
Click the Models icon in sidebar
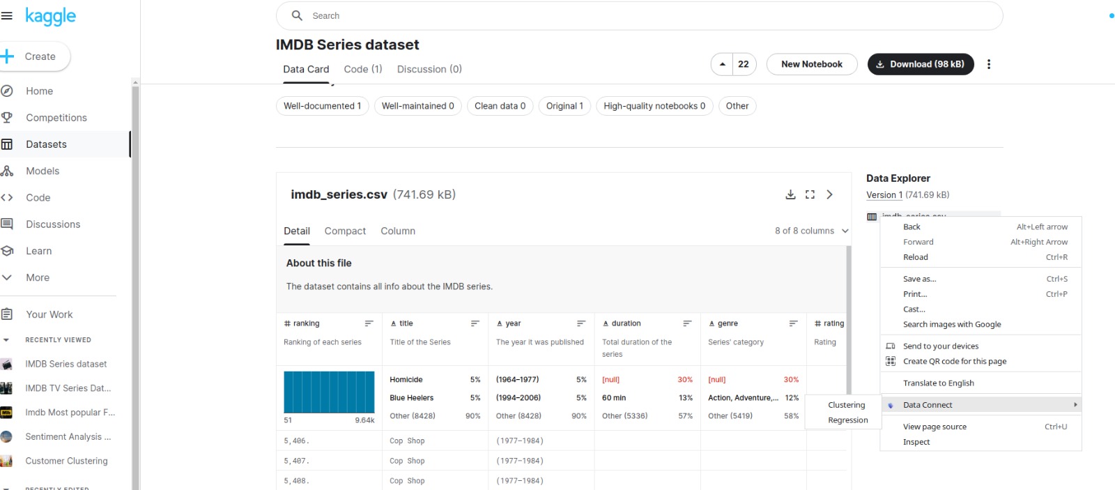pos(7,171)
